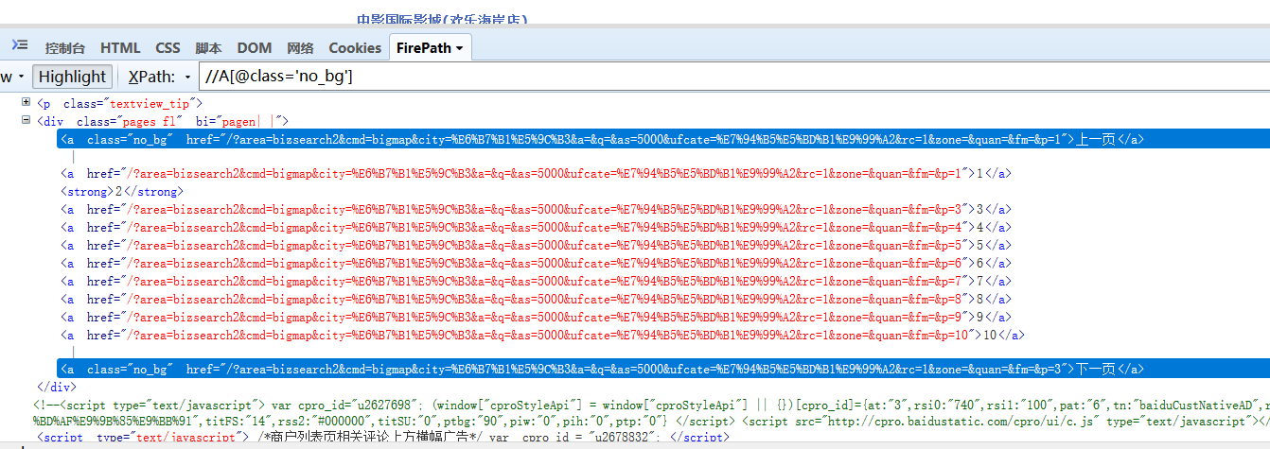Select the 下一页 anchor node row
Screen dimensions: 1270x449
[662, 369]
